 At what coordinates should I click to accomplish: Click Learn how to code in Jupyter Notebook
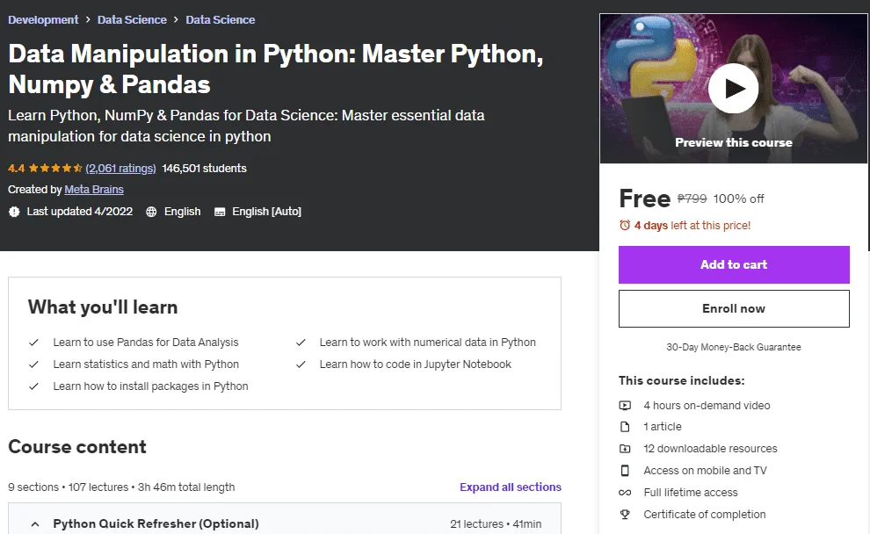tap(415, 364)
